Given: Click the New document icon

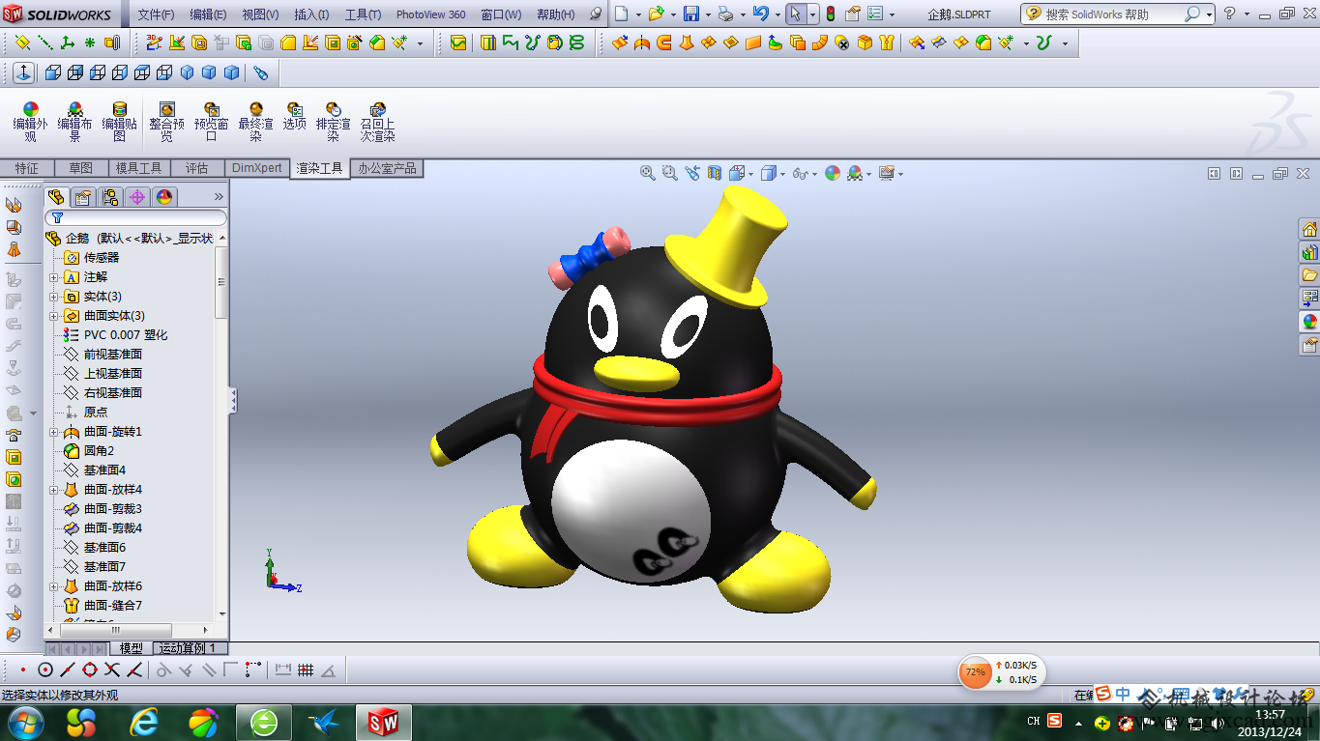Looking at the screenshot, I should pyautogui.click(x=622, y=14).
